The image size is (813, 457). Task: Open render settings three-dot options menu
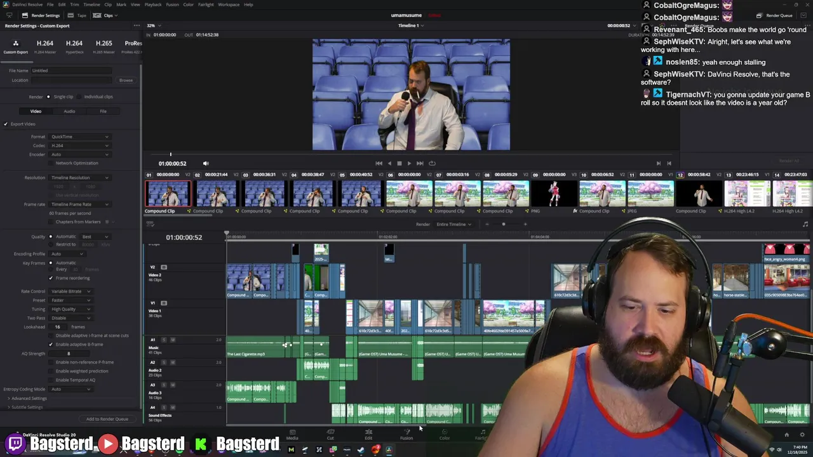137,26
